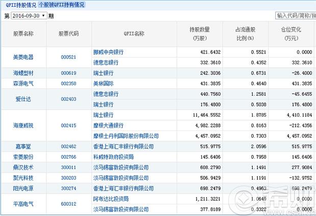
Task: Select position change value -26.4000
Action: pyautogui.click(x=302, y=73)
